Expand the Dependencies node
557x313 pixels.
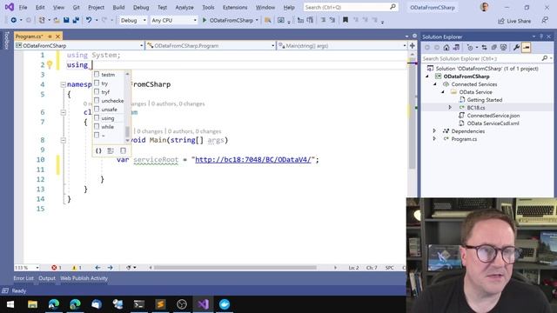tap(434, 131)
